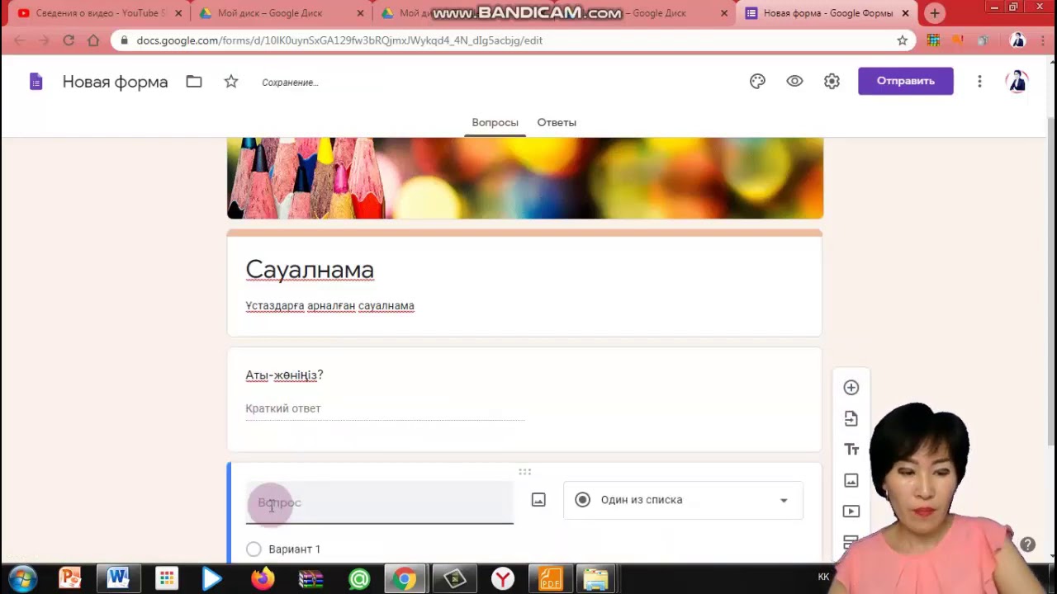Open the Google Forms home icon
The height and width of the screenshot is (594, 1057).
(x=36, y=81)
